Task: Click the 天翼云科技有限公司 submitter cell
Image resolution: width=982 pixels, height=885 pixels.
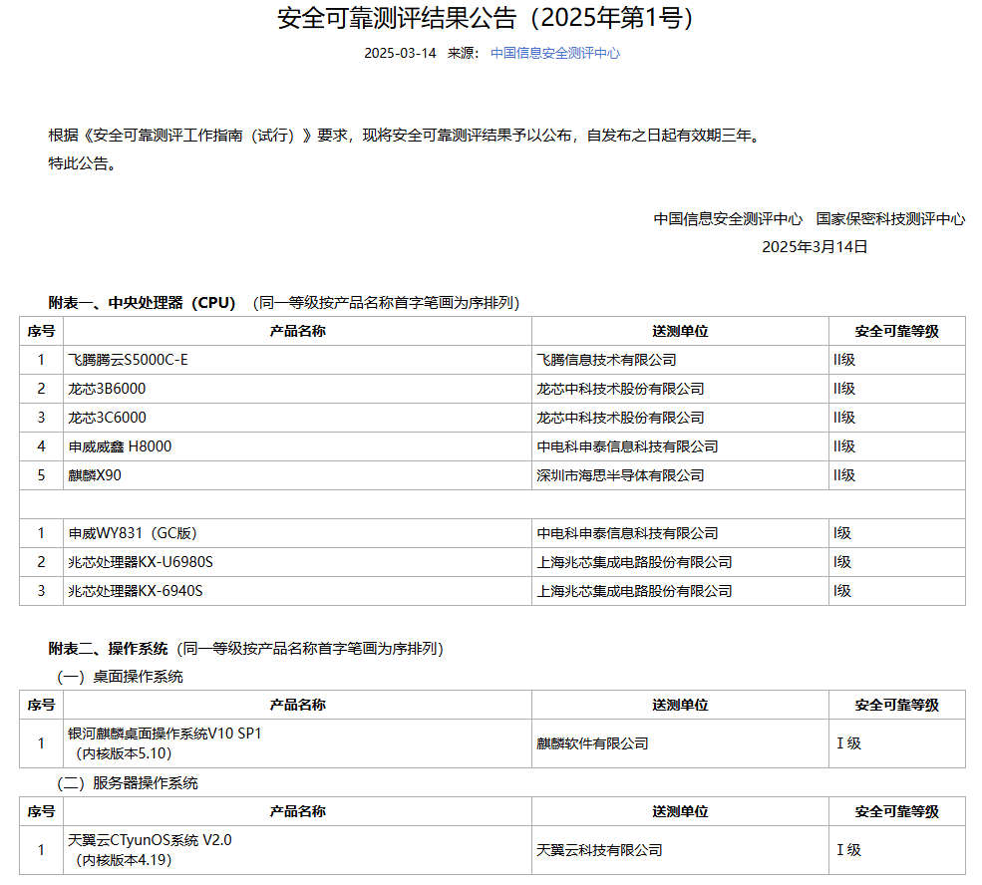Action: 599,850
